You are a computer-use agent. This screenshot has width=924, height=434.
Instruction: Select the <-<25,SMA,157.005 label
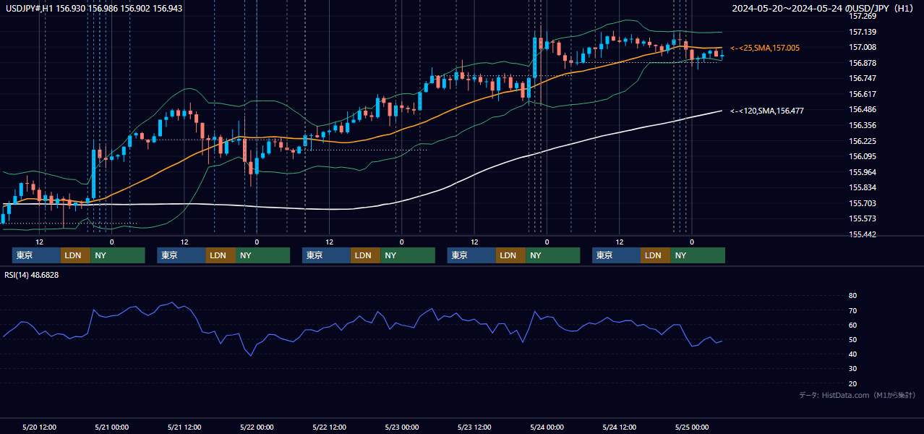click(765, 48)
